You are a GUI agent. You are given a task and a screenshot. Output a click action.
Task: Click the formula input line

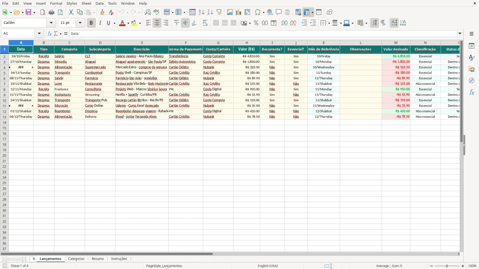point(263,34)
